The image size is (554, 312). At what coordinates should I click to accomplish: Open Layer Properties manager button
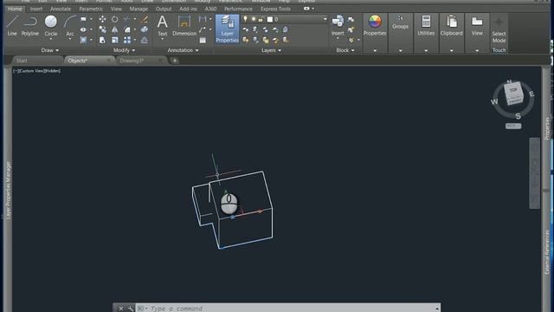227,29
